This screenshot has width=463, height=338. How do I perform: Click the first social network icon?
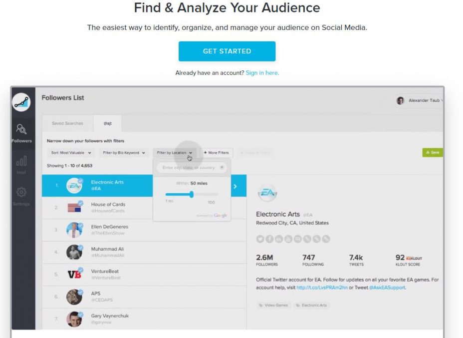tap(260, 239)
